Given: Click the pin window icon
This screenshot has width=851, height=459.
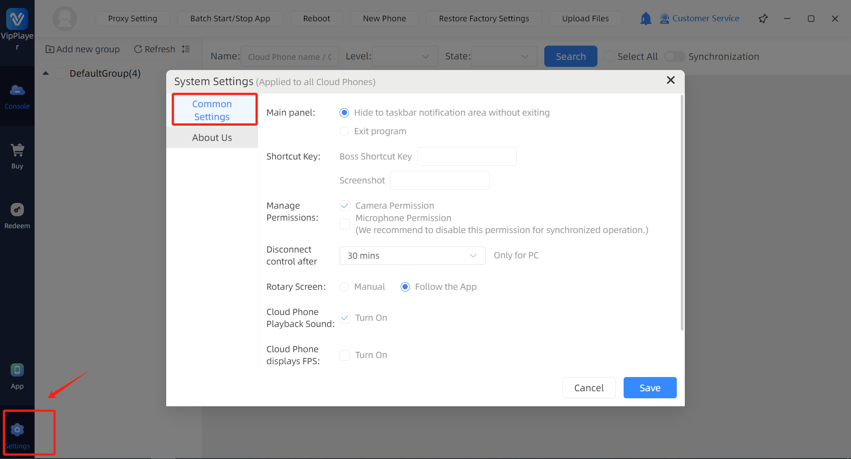Looking at the screenshot, I should pos(763,19).
